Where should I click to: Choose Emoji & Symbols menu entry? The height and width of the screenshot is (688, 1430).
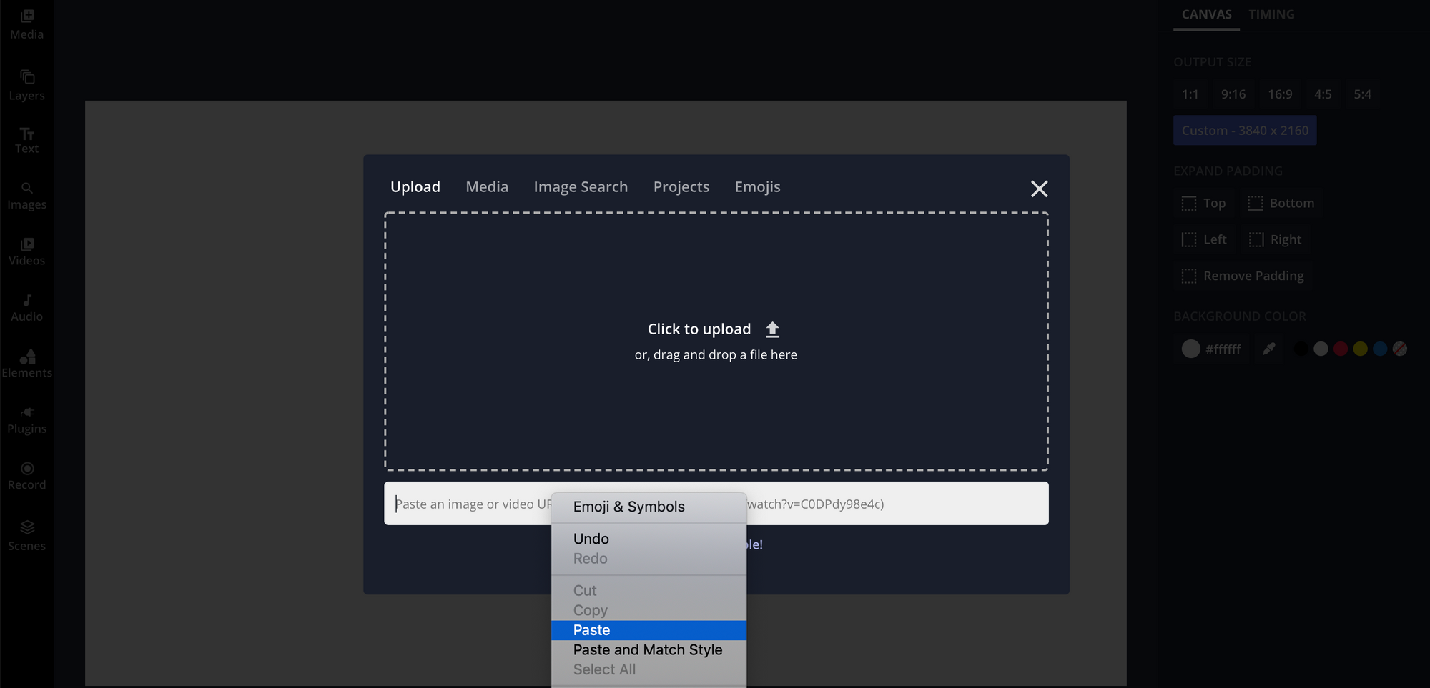[x=628, y=507]
